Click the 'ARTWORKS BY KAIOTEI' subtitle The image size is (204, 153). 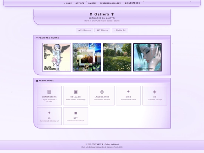tap(102, 18)
